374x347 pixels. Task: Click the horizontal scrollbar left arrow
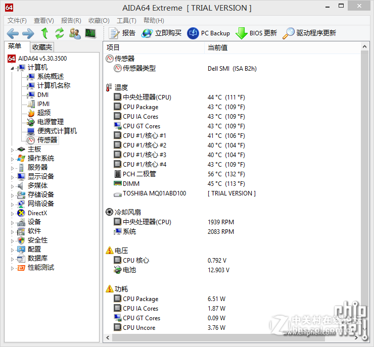point(108,338)
